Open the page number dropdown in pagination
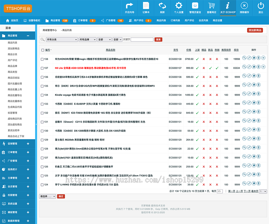 click(263, 191)
